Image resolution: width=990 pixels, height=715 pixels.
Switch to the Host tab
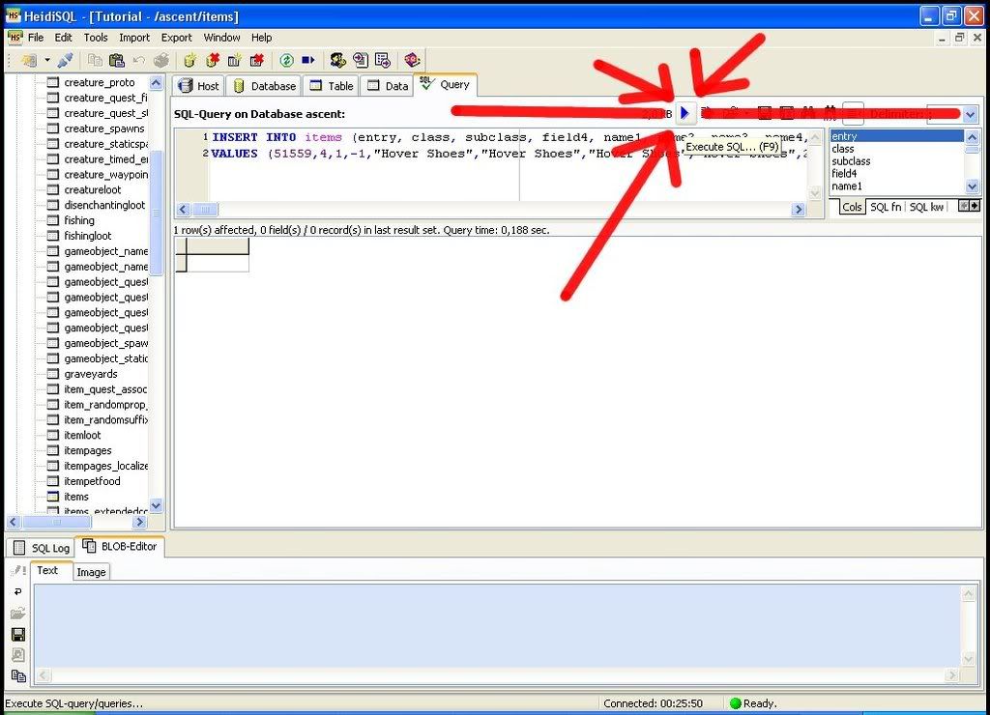click(x=199, y=86)
